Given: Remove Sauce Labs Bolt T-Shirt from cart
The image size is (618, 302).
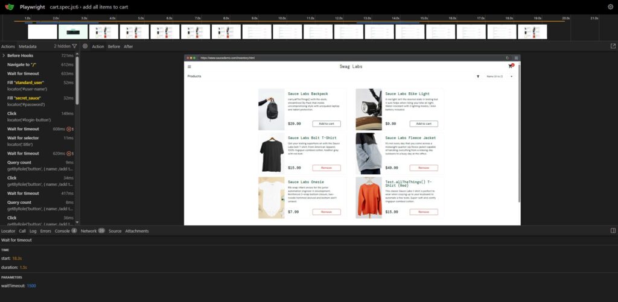Looking at the screenshot, I should (327, 168).
